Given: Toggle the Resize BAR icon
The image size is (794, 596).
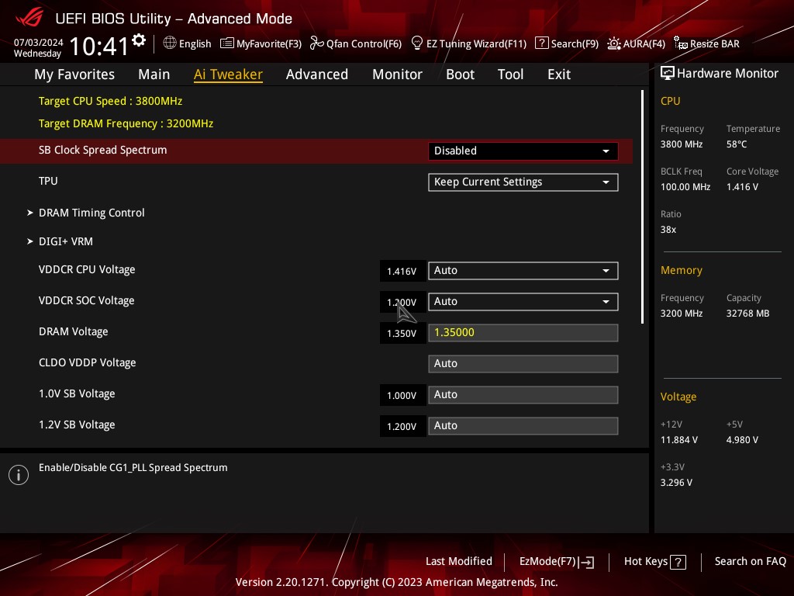Looking at the screenshot, I should 681,43.
